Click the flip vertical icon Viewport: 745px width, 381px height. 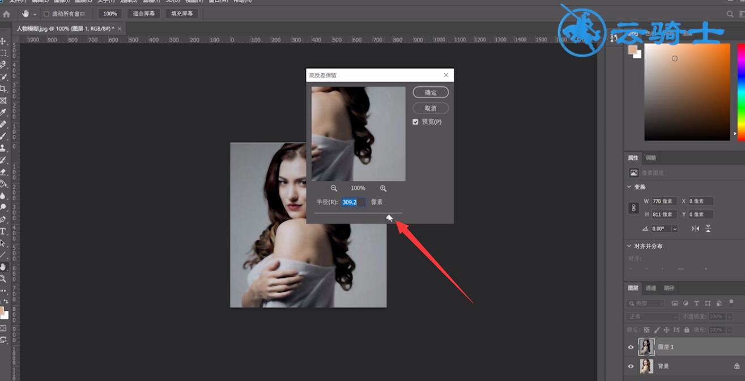coord(708,228)
